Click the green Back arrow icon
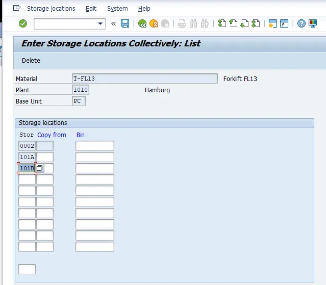 pyautogui.click(x=142, y=23)
